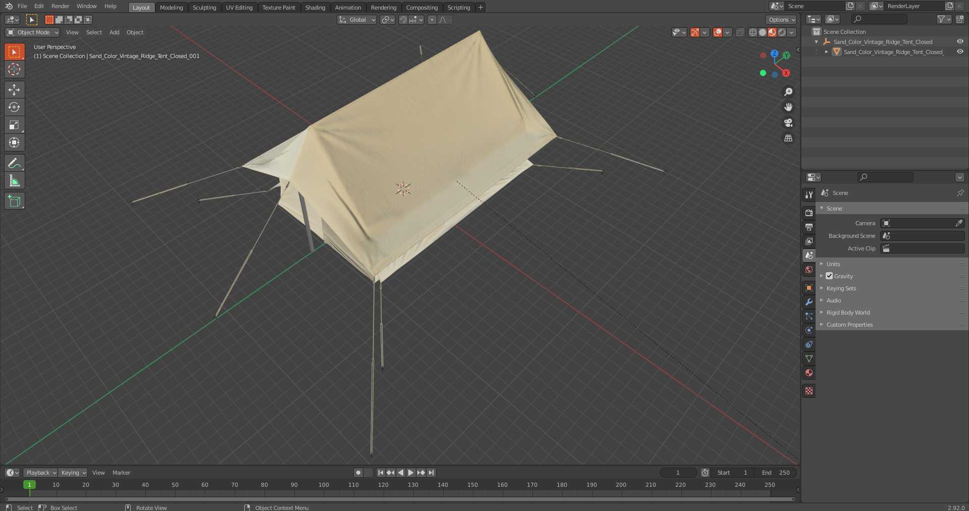The image size is (969, 511).
Task: Hide the Sand_Color_Vintage_Ridge_Tent_Closed mesh object
Action: click(x=960, y=52)
